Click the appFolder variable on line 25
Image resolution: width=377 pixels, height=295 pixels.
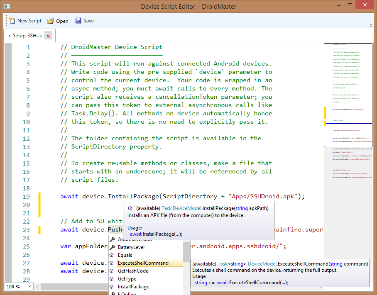point(91,246)
